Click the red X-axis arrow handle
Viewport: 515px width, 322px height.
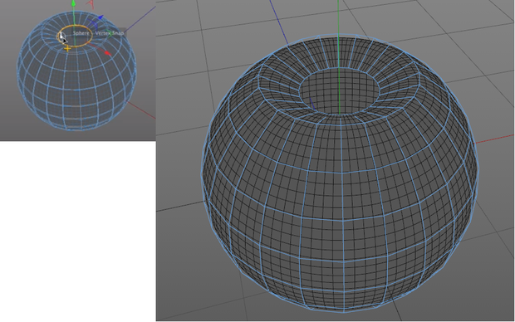tap(107, 52)
